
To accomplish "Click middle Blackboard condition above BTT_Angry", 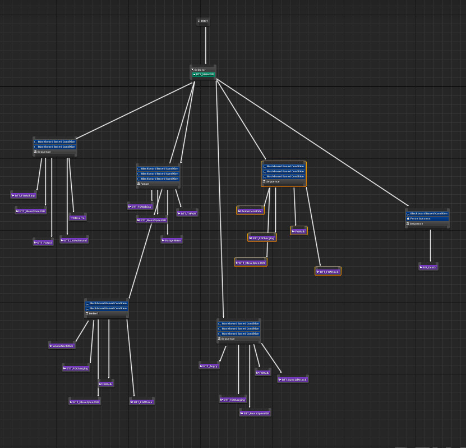I will click(239, 328).
